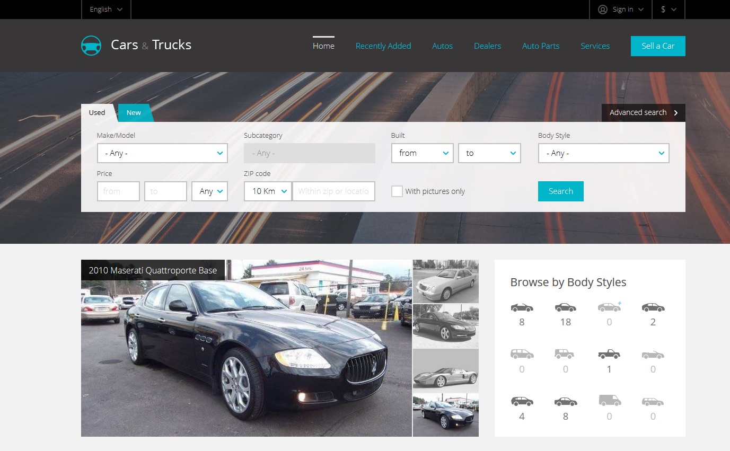Open the Price currency Any dropdown

point(210,191)
